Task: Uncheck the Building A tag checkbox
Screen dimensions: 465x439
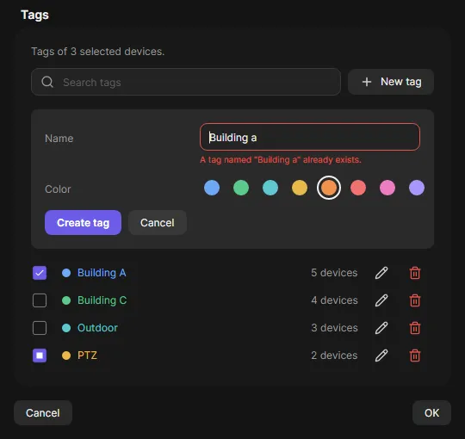Action: 40,273
